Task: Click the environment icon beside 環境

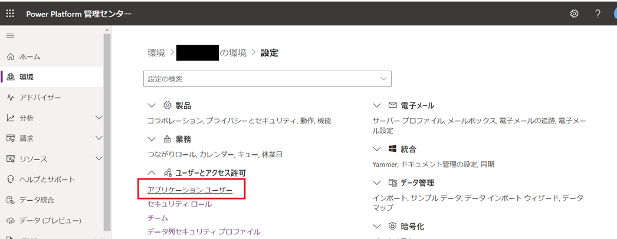Action: (11, 77)
